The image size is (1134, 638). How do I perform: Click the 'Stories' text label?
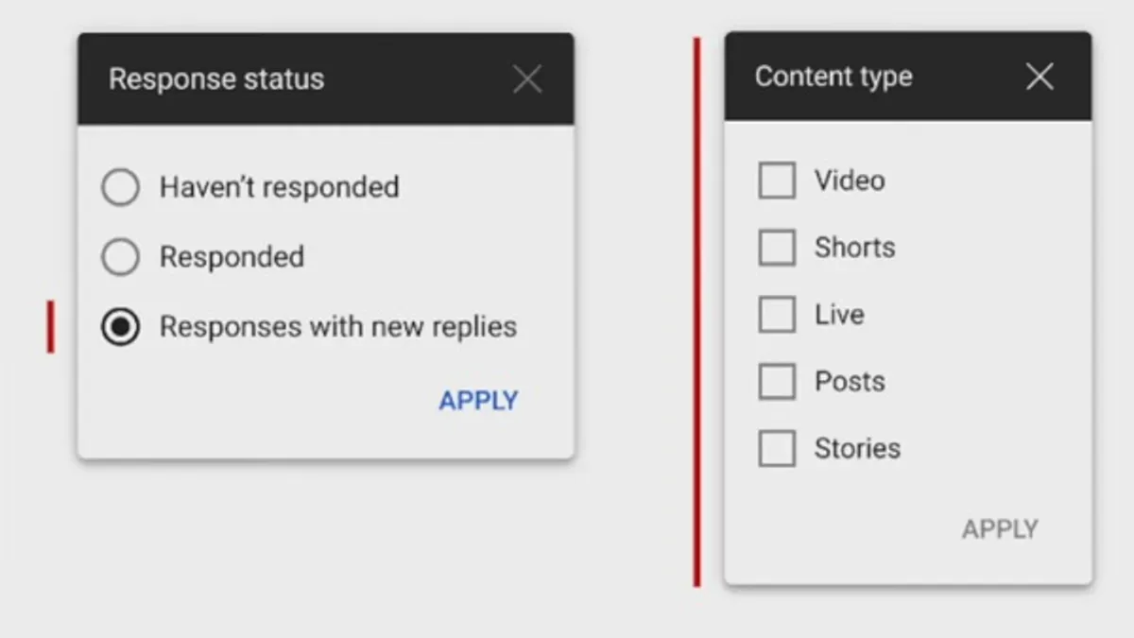pos(857,449)
